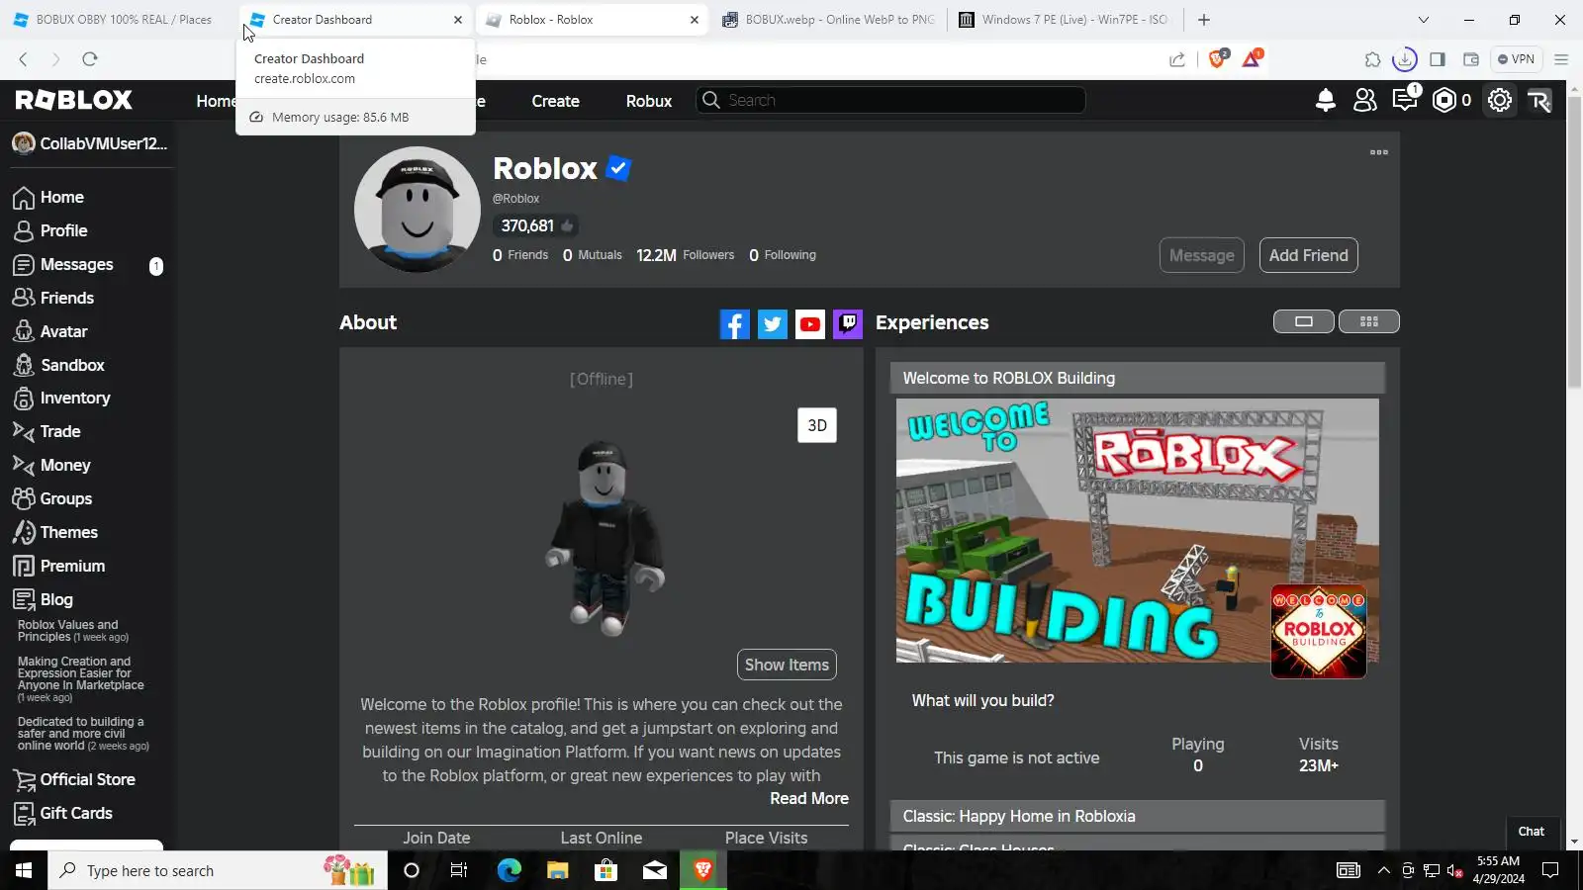
Task: Open Gift Cards in the sidebar
Action: point(63,814)
